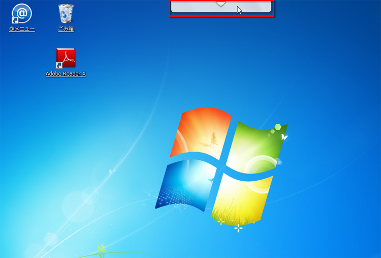This screenshot has height=258, width=381.
Task: Select the @メニュー icon label text
Action: pos(22,29)
